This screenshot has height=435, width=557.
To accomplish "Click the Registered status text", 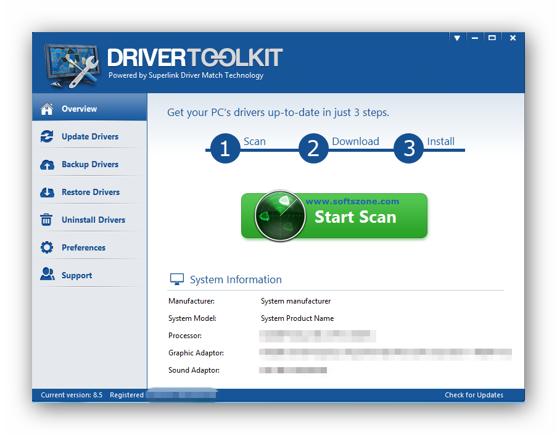I will [x=127, y=395].
